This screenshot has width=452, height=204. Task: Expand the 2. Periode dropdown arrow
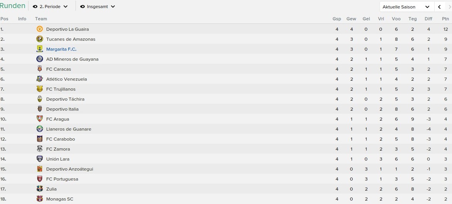[66, 7]
